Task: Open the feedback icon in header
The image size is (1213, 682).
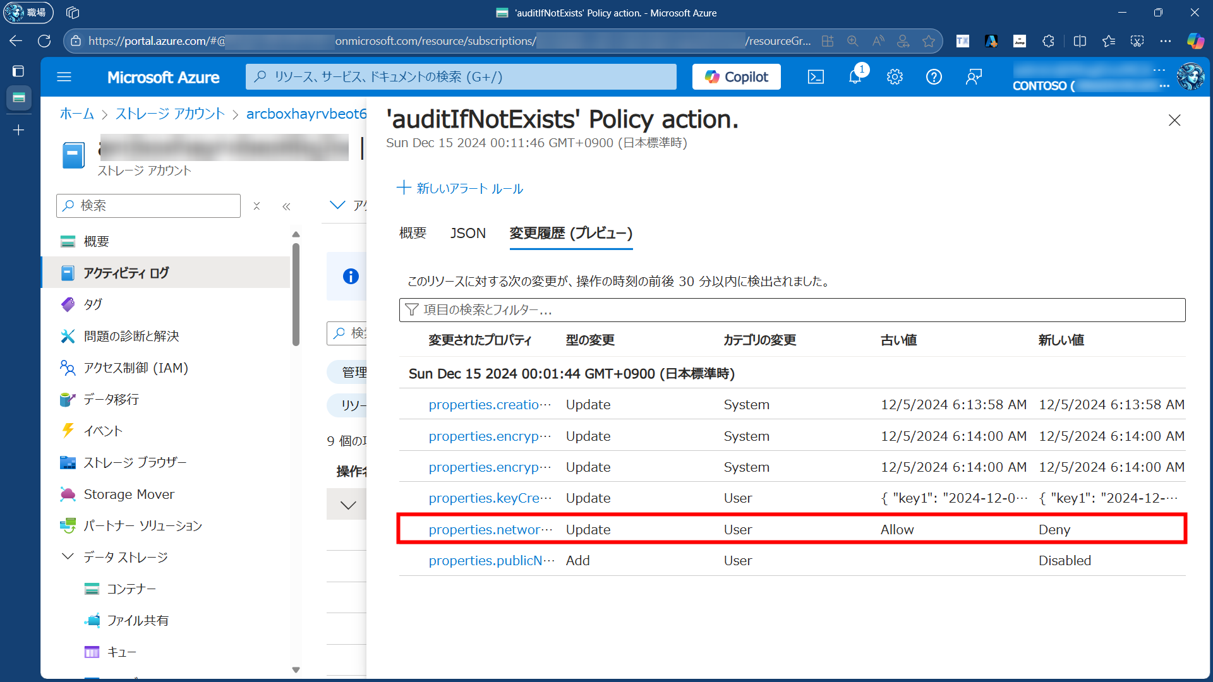Action: pos(974,77)
